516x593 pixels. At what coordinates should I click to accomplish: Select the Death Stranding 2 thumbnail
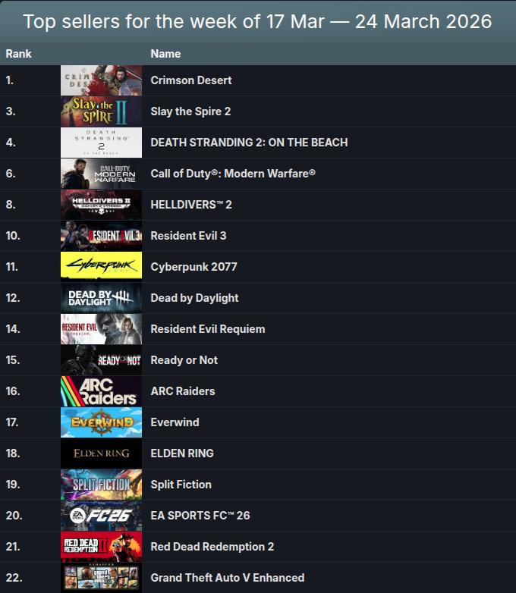click(x=101, y=143)
